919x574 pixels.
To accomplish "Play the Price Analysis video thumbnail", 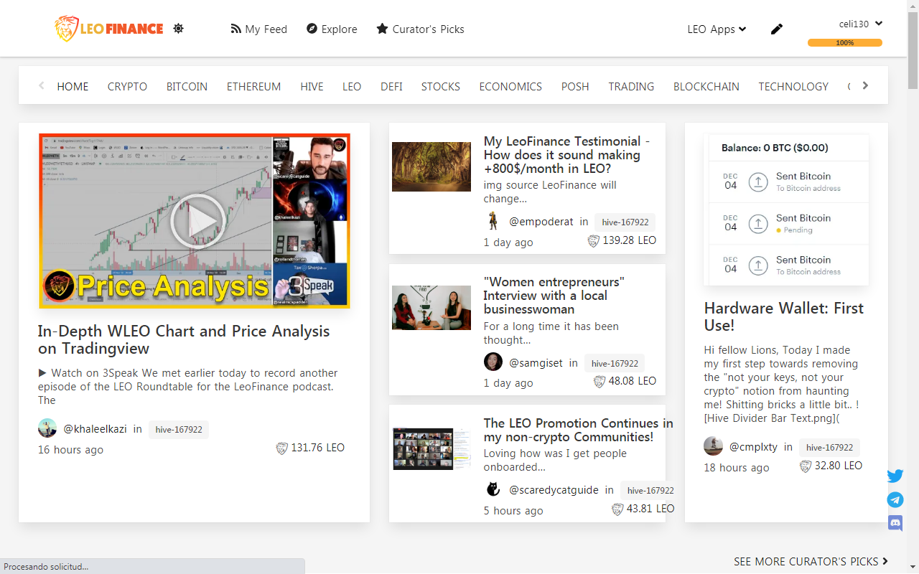I will [x=195, y=221].
